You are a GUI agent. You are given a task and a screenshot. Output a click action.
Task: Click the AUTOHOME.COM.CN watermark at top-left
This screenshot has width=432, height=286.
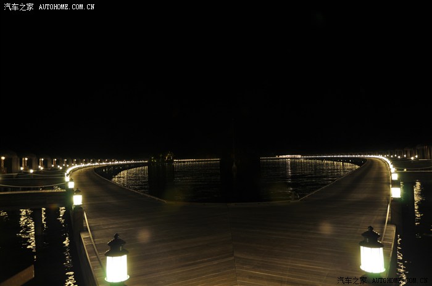67,7
